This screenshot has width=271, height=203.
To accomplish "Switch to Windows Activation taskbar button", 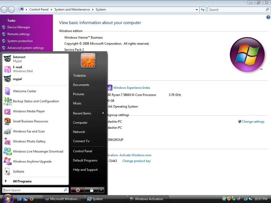I will 148,199.
